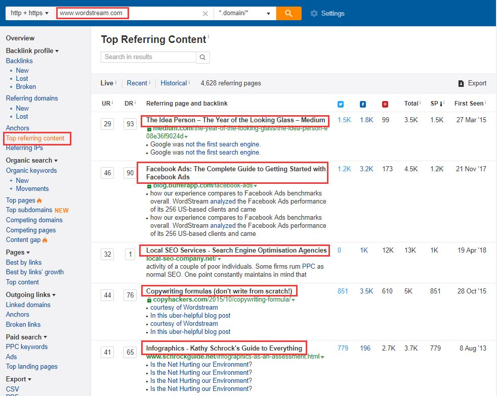Click the Content gap fire icon
The height and width of the screenshot is (396, 497).
pos(45,240)
